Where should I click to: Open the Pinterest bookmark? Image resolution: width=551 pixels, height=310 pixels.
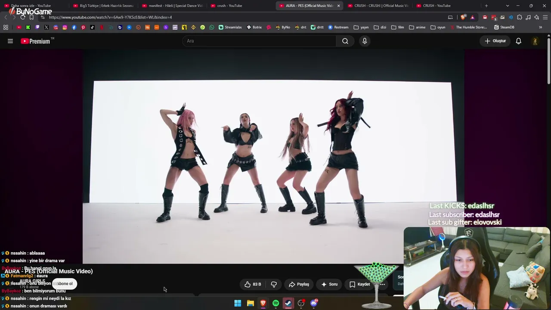pyautogui.click(x=83, y=27)
